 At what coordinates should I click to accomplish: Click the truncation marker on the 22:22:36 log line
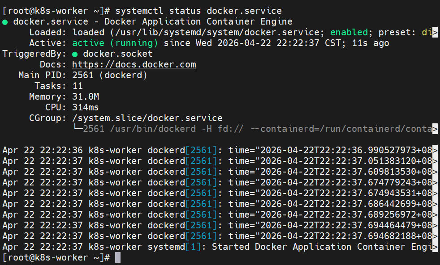tap(435, 151)
